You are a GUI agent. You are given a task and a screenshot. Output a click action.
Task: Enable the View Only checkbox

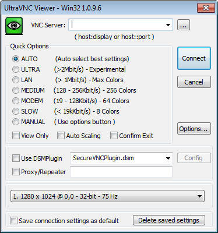[x=16, y=136]
